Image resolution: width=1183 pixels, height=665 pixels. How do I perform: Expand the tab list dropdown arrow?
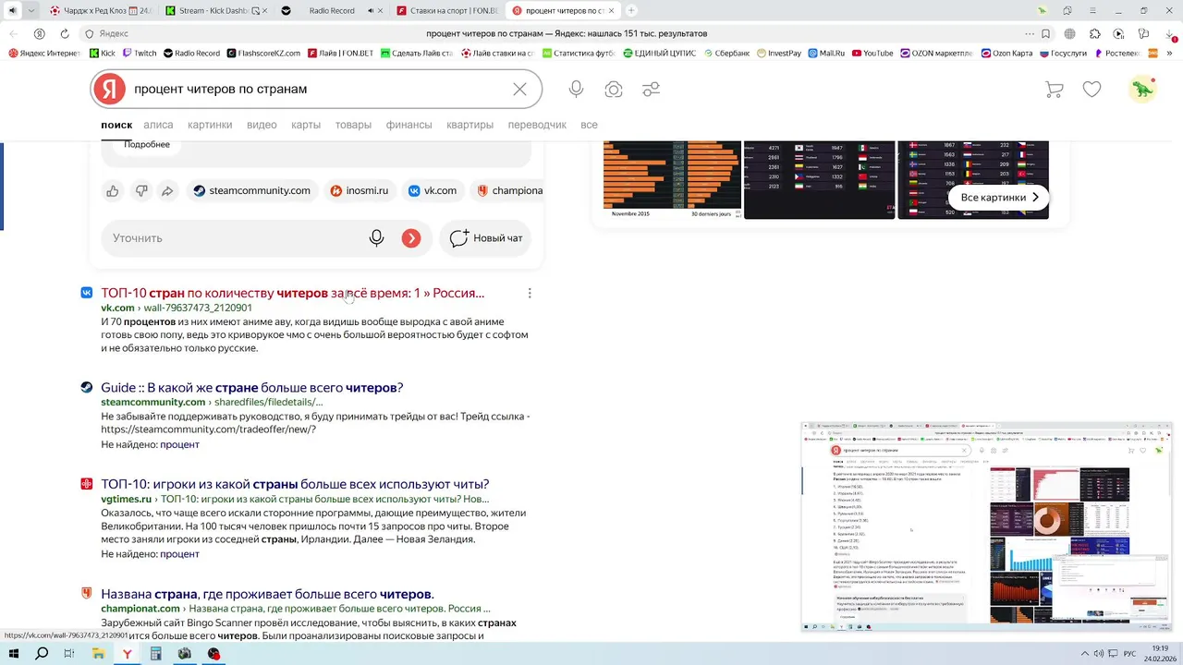tap(31, 11)
